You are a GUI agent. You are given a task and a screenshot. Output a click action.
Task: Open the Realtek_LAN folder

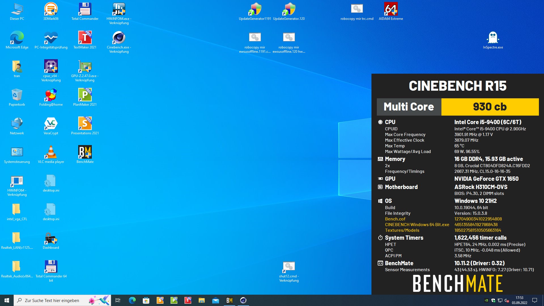(17, 241)
